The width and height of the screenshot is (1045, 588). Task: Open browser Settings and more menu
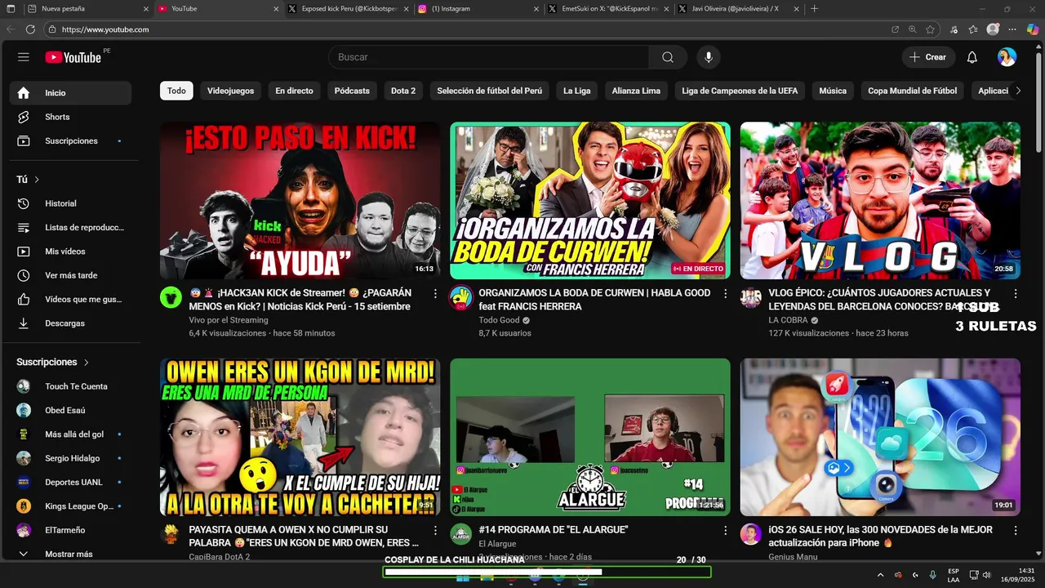tap(1012, 29)
